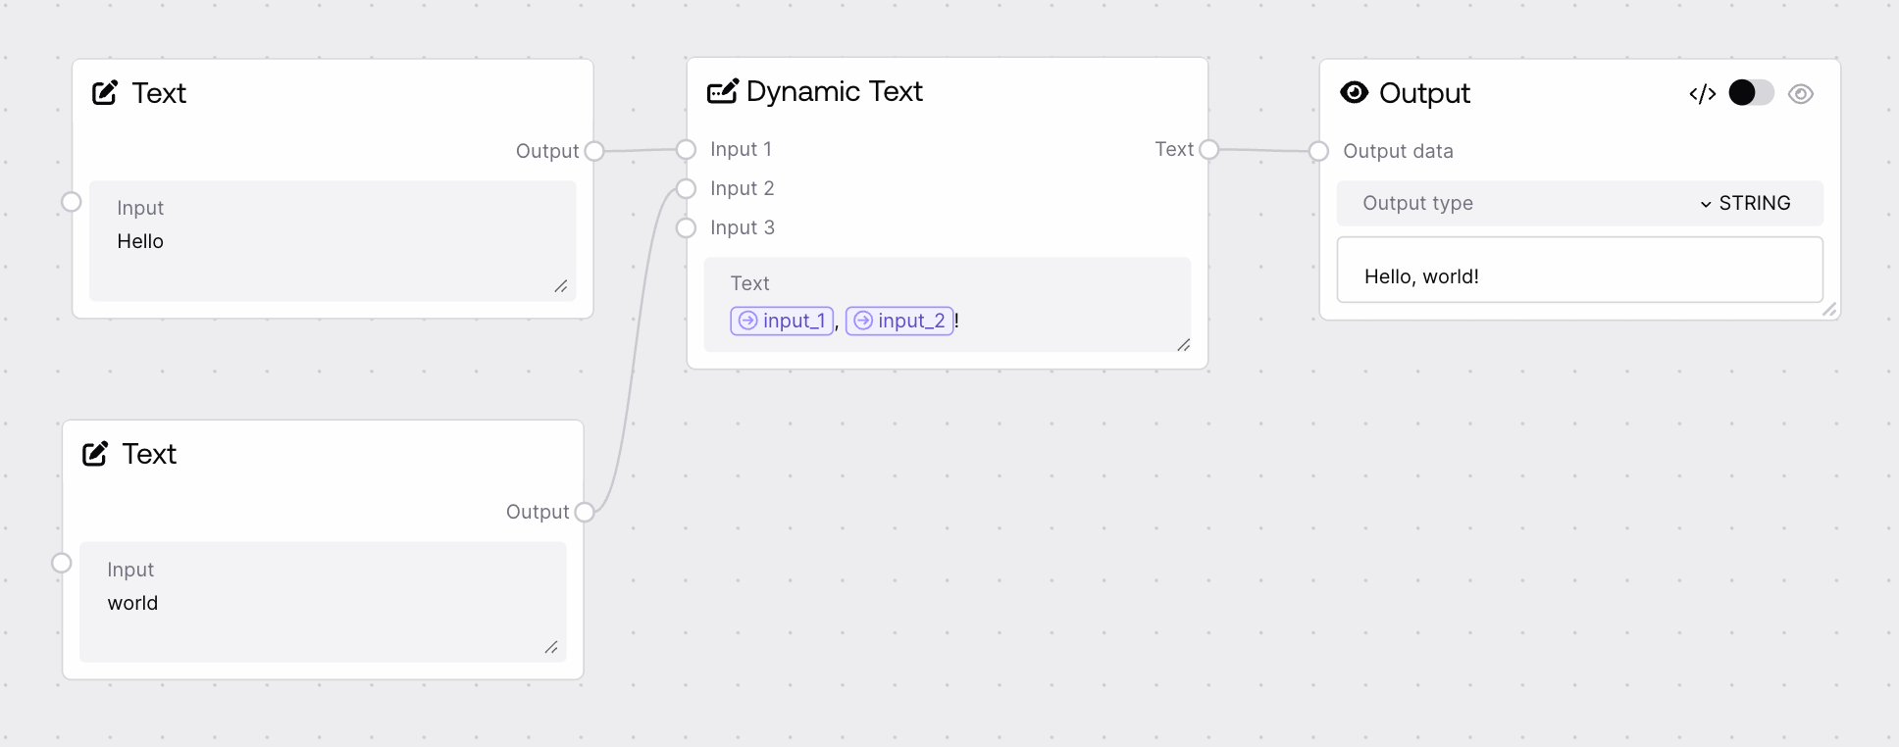The image size is (1899, 747).
Task: Click resize handle of Dynamic Text field
Action: coord(1183,344)
